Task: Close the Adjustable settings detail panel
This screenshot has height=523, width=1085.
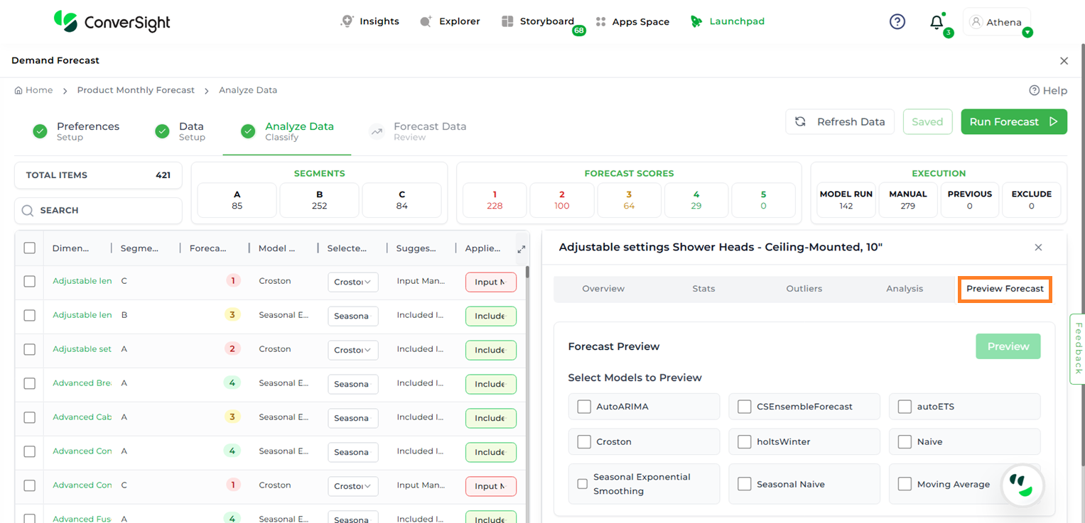Action: pos(1038,248)
